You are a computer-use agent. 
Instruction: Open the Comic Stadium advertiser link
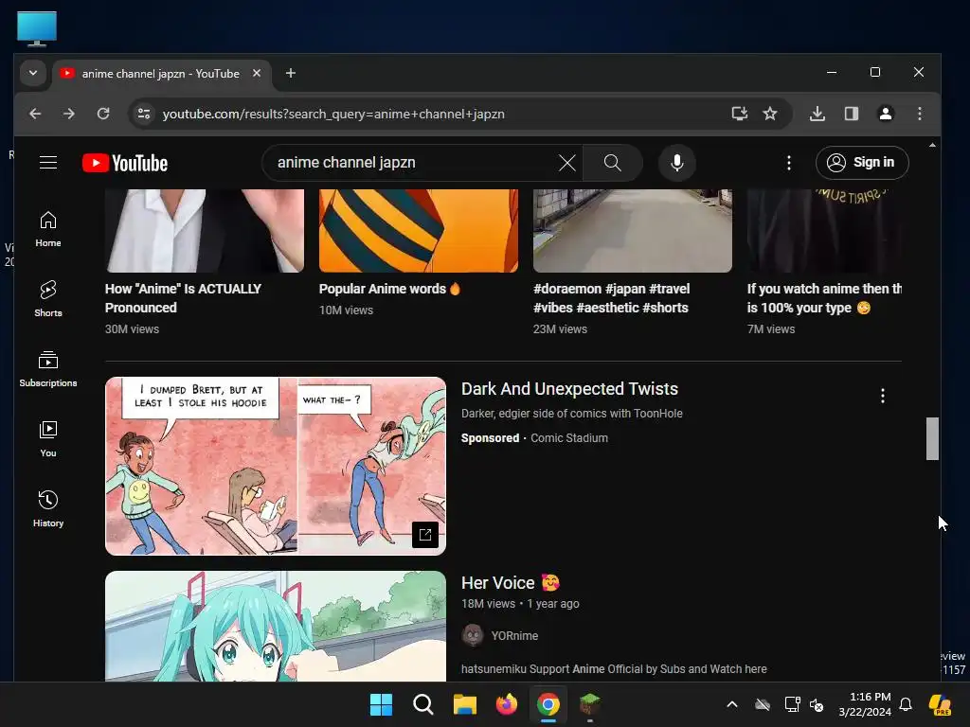click(569, 437)
